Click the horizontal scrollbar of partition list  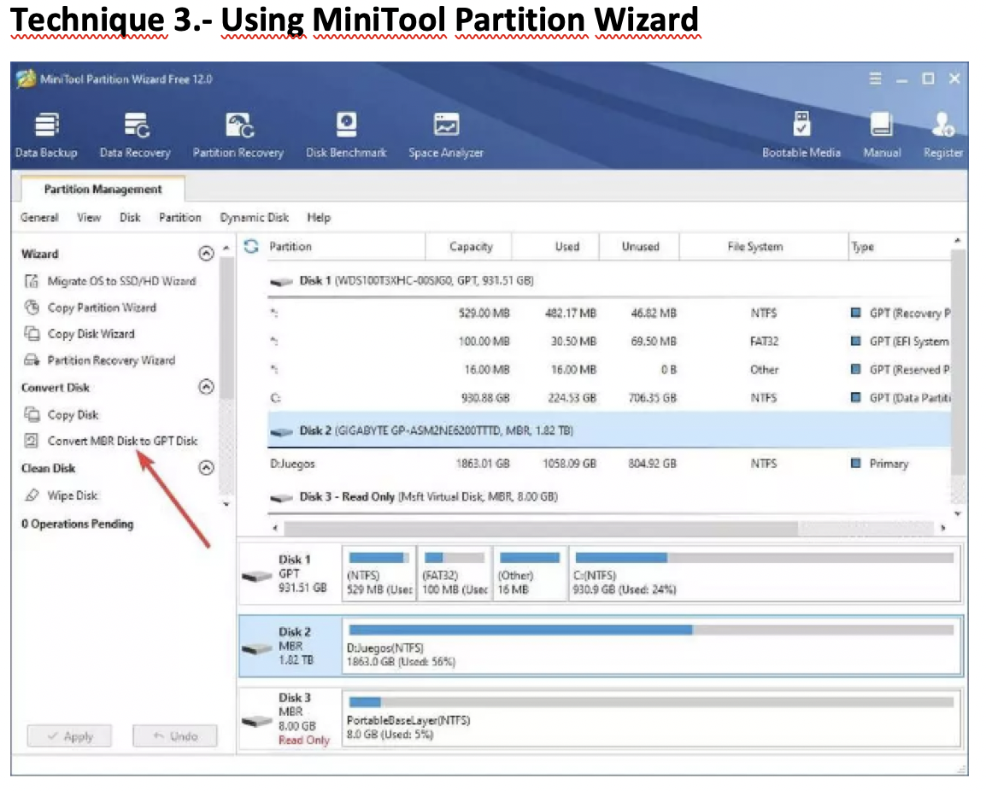click(541, 528)
